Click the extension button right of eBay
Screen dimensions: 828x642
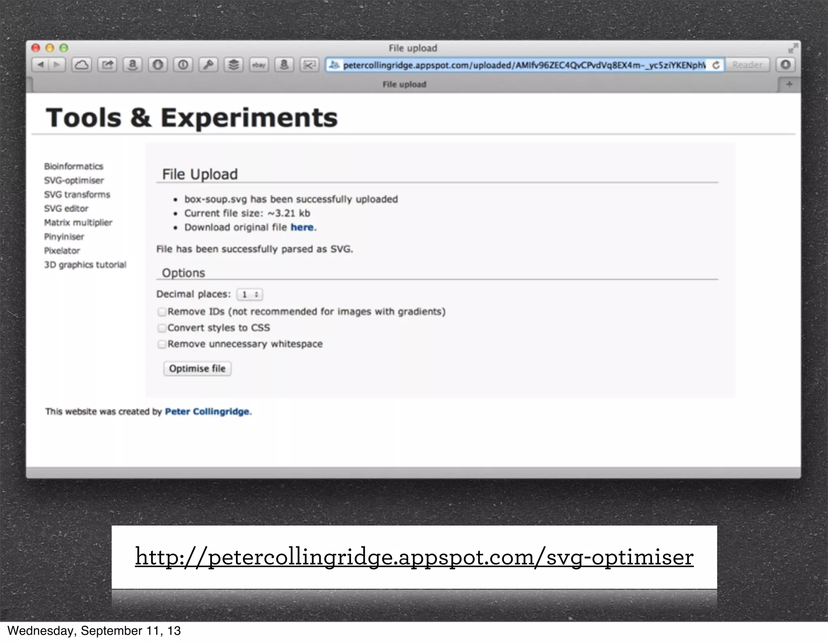284,65
